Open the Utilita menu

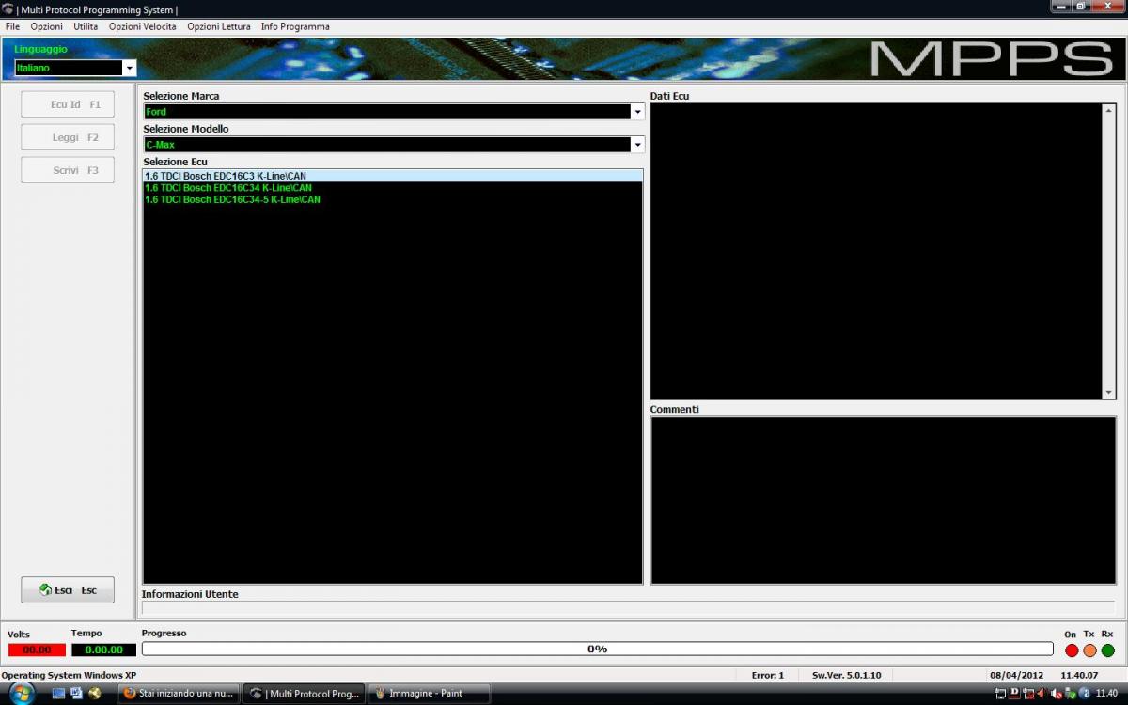point(86,26)
